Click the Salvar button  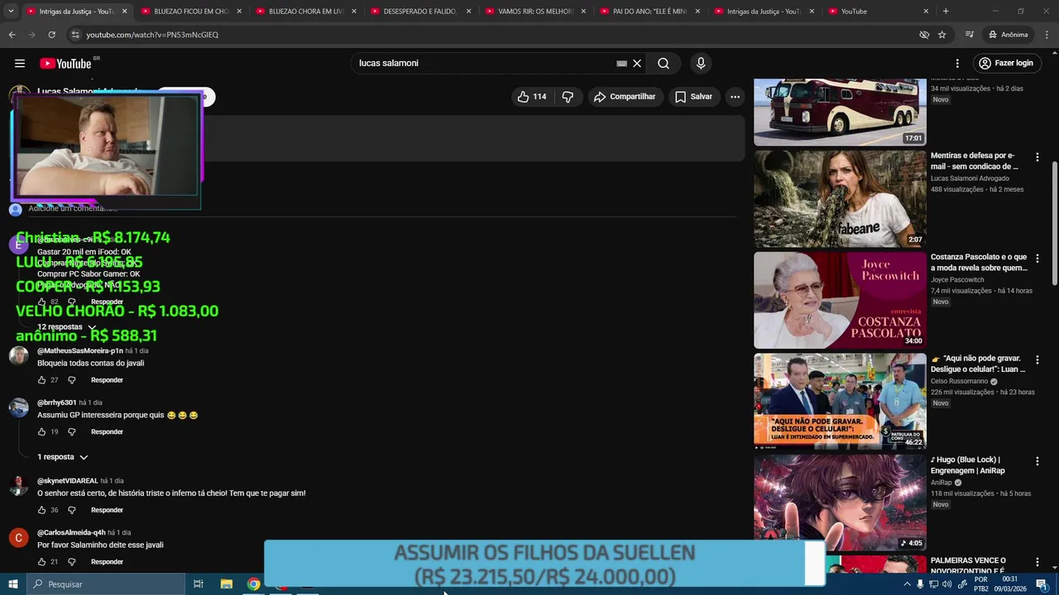(x=693, y=97)
